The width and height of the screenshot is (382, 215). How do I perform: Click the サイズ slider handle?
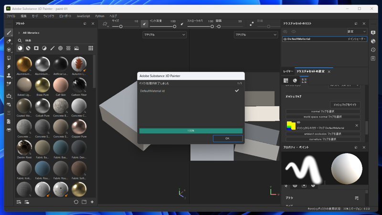coord(121,27)
